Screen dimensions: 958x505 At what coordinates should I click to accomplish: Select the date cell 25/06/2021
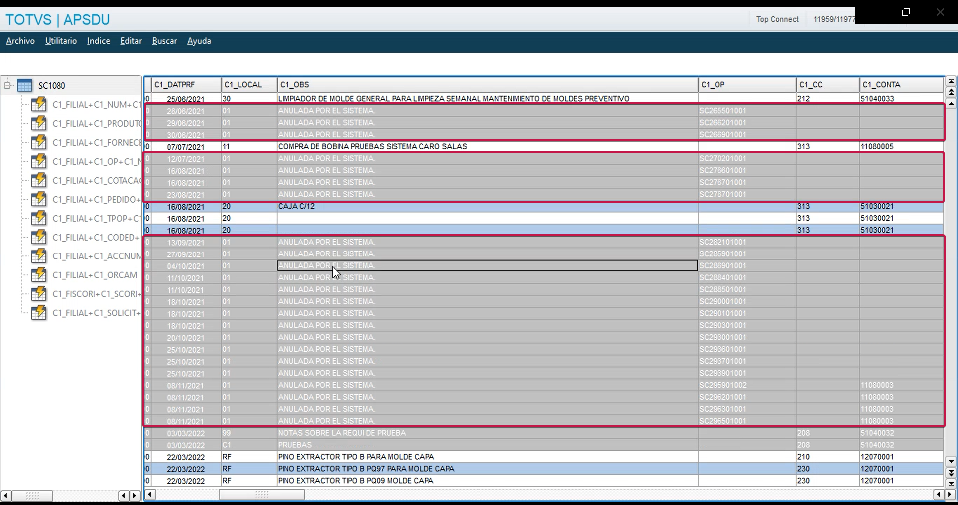(x=186, y=99)
